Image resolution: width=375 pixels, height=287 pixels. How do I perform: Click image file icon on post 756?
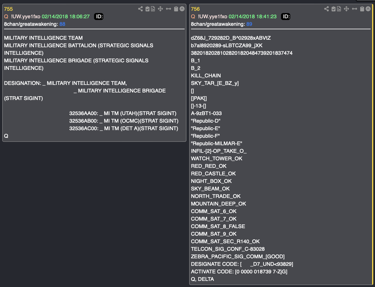coord(339,9)
